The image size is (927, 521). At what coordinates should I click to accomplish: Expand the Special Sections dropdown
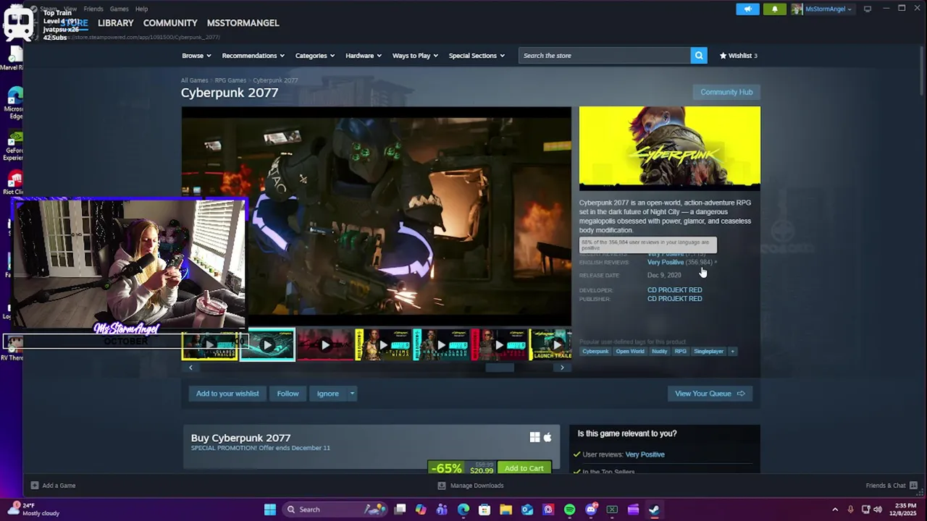tap(477, 56)
